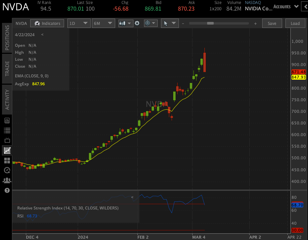The height and width of the screenshot is (240, 308).
Task: Open the history clock icon
Action: pos(7,170)
